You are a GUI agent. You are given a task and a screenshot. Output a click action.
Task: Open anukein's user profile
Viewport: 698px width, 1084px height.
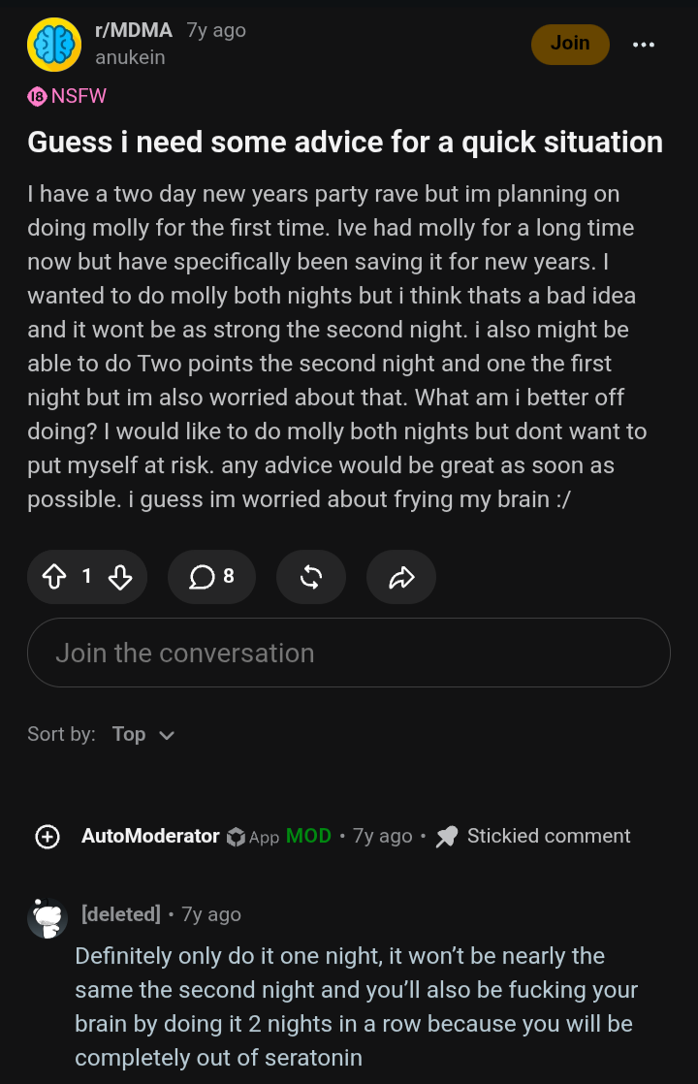pos(130,57)
